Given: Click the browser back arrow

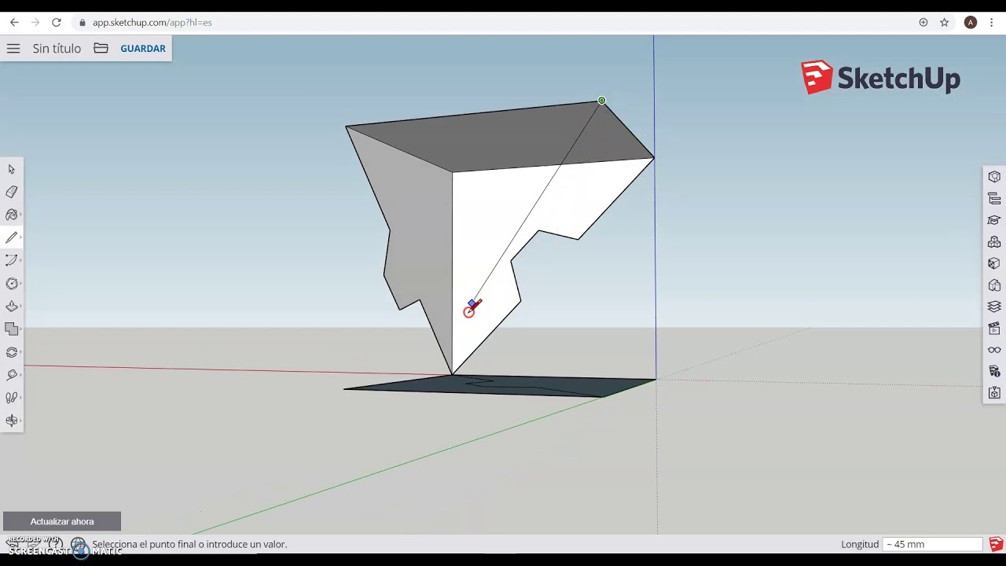Looking at the screenshot, I should (14, 22).
